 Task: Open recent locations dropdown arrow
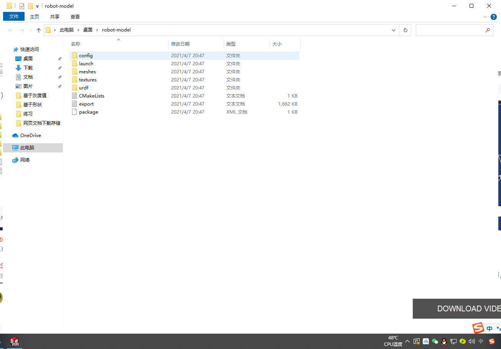pyautogui.click(x=31, y=30)
